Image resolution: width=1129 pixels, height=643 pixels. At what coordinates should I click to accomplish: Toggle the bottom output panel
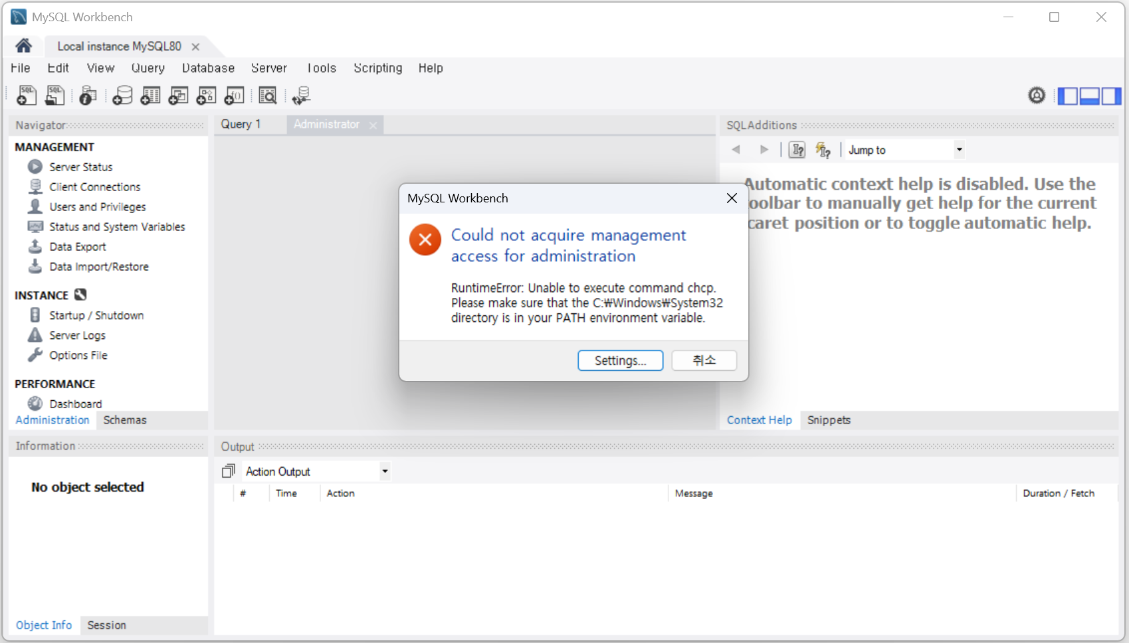(x=1089, y=96)
